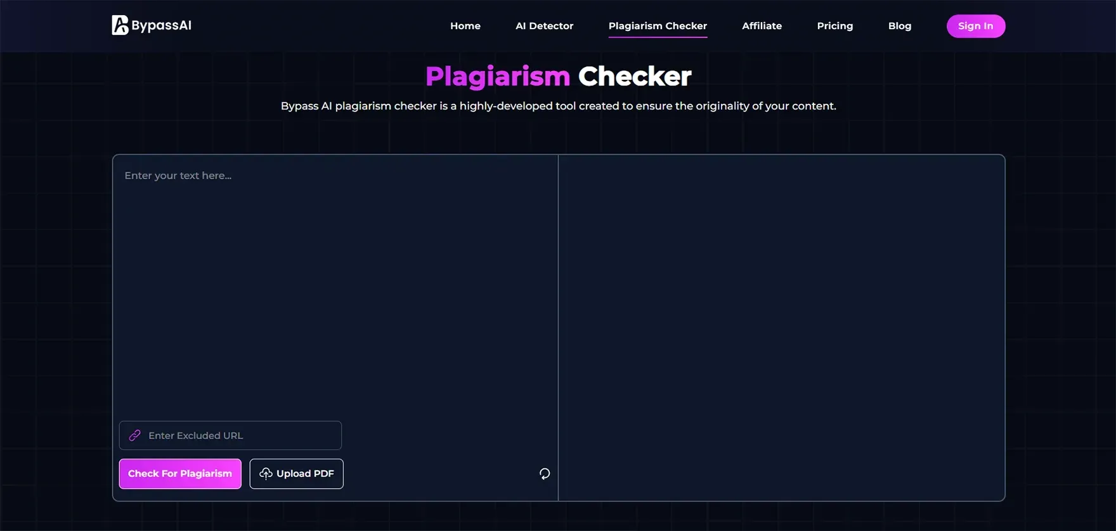Click the cloud upload icon in the Upload PDF button
Image resolution: width=1116 pixels, height=531 pixels.
[x=266, y=474]
